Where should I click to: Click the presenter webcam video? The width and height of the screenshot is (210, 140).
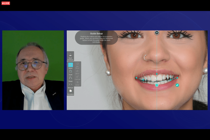pos(33,70)
